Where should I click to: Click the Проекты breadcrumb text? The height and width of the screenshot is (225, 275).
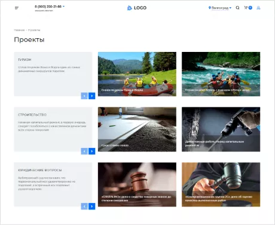tap(34, 30)
